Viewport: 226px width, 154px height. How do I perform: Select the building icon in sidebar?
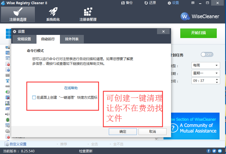point(8,103)
